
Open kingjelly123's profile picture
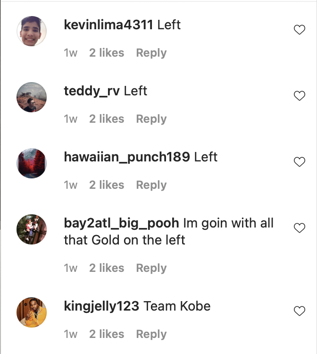point(32,312)
